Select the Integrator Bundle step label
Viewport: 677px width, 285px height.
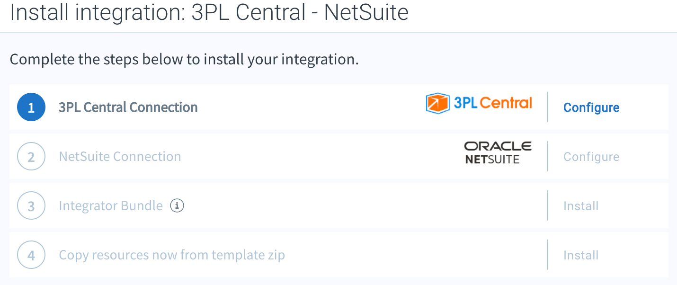pos(111,206)
